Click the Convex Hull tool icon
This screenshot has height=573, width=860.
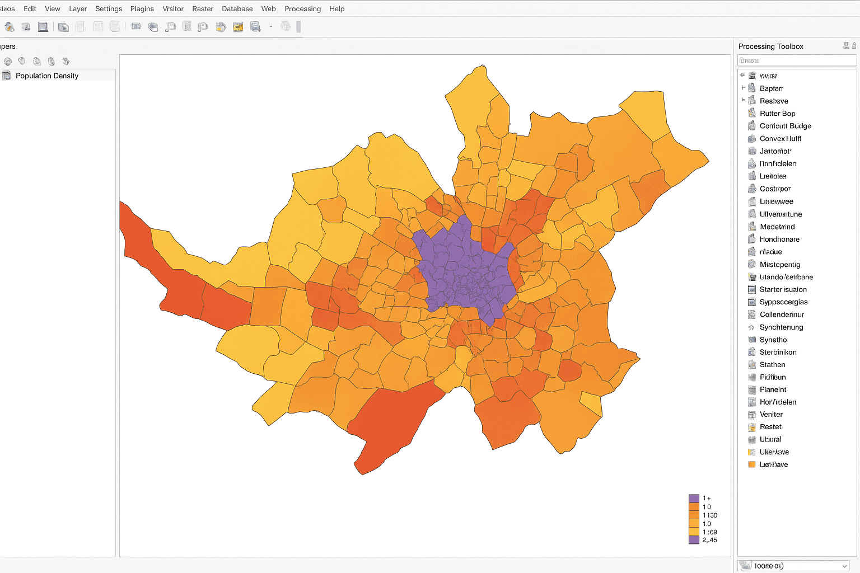(752, 138)
